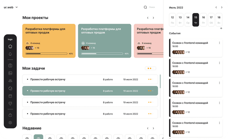The image size is (228, 139).
Task: Open the orange project card
Action: point(49,41)
